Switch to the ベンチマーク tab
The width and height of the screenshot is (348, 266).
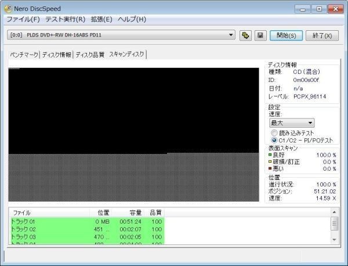point(24,55)
